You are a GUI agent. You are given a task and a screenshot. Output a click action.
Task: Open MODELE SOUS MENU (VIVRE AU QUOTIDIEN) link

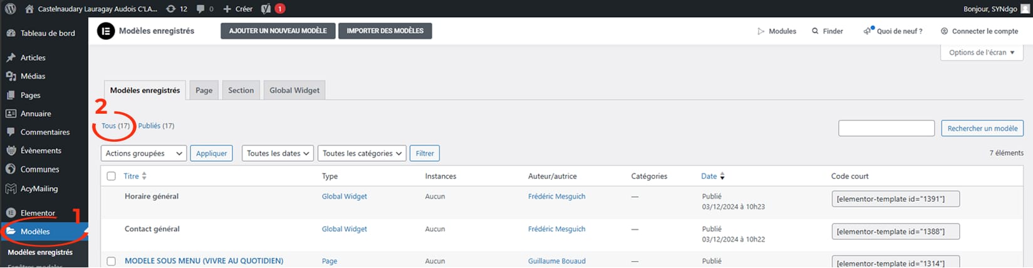pyautogui.click(x=204, y=261)
